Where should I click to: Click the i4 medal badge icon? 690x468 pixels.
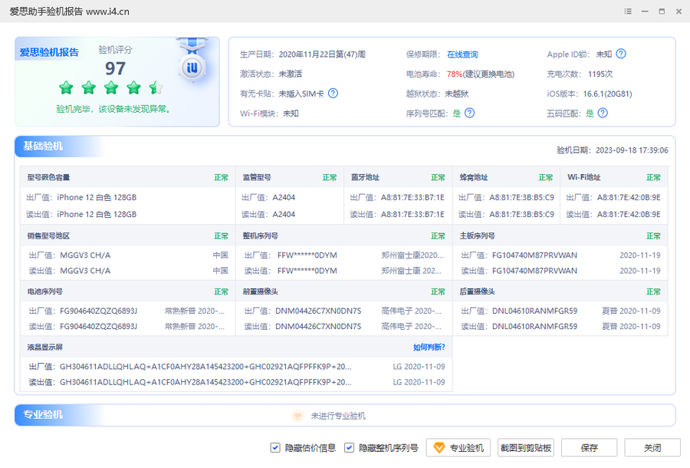tap(192, 68)
